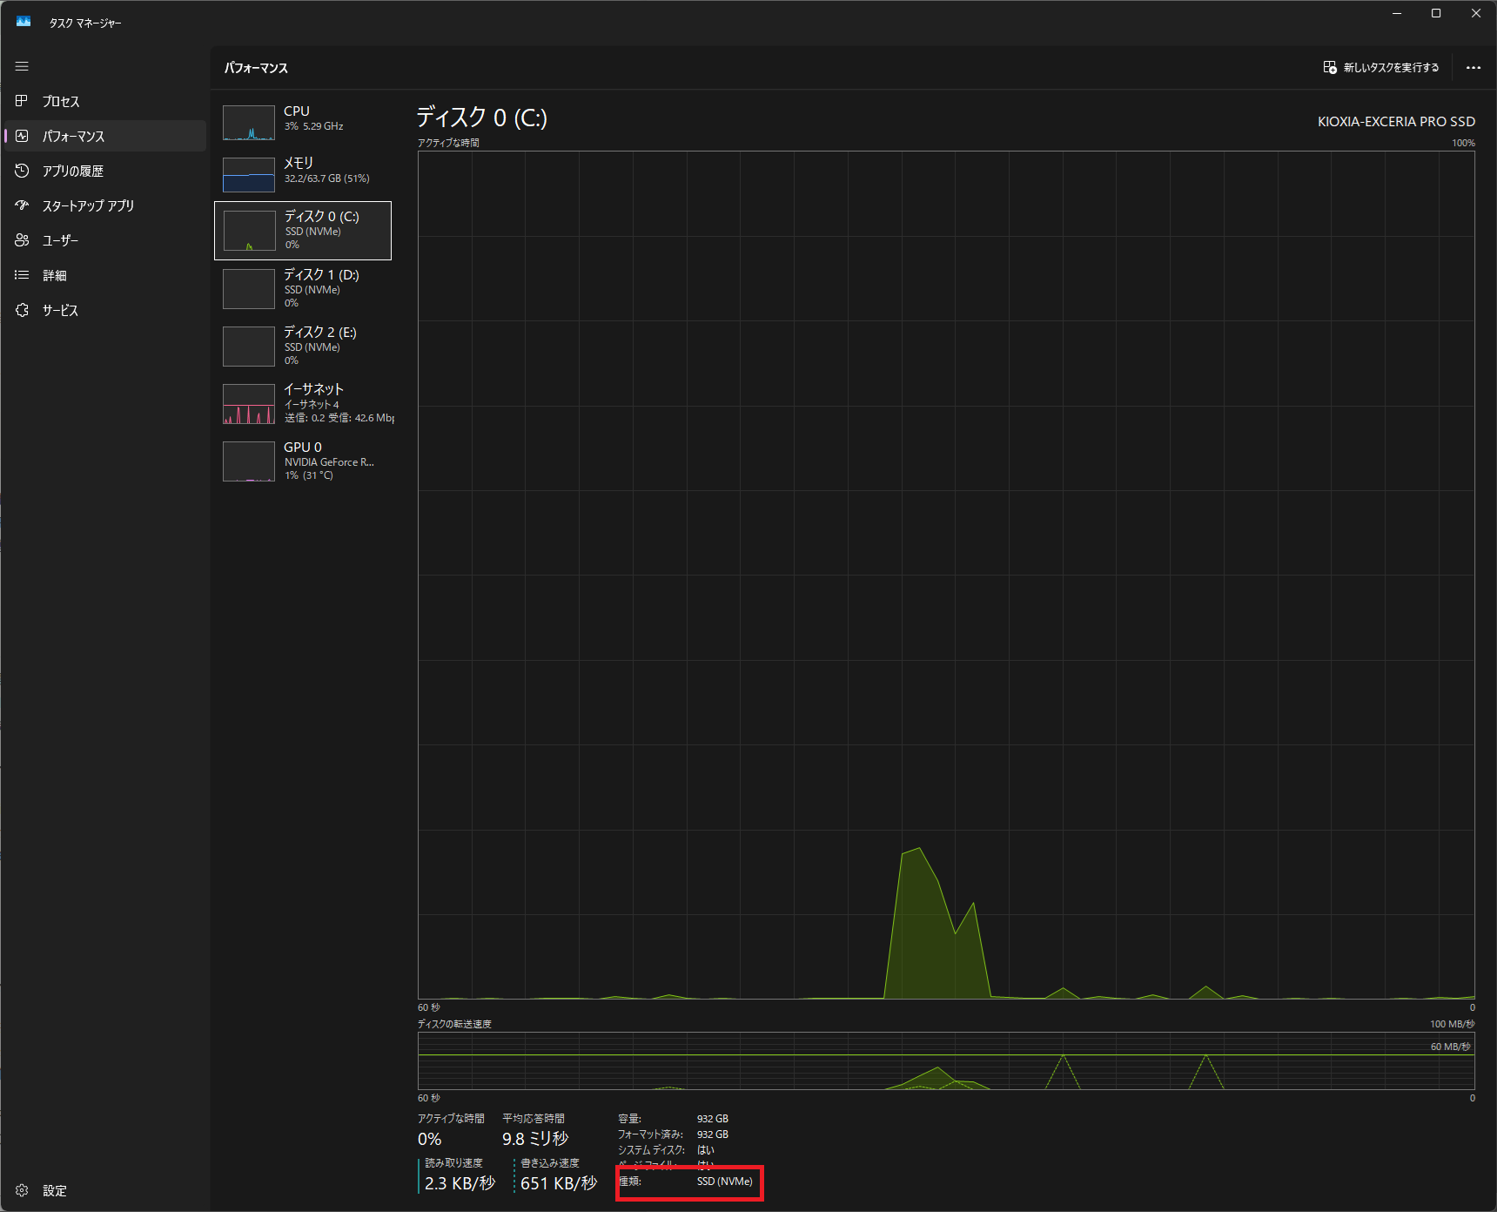Toggle the hamburger navigation menu
This screenshot has height=1212, width=1497.
[x=22, y=66]
